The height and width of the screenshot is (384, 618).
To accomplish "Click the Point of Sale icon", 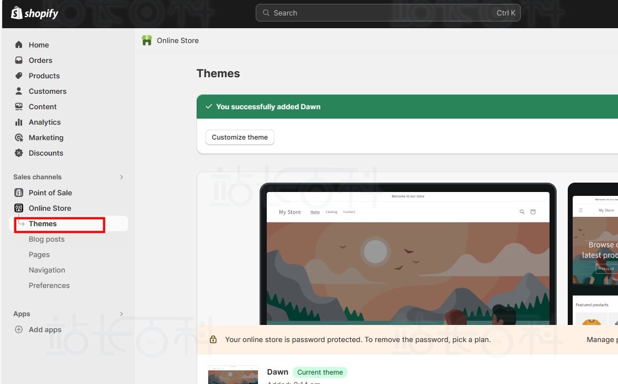I will click(x=19, y=192).
